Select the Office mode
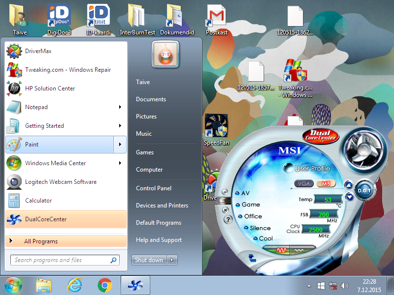This screenshot has width=394, height=295. [250, 216]
